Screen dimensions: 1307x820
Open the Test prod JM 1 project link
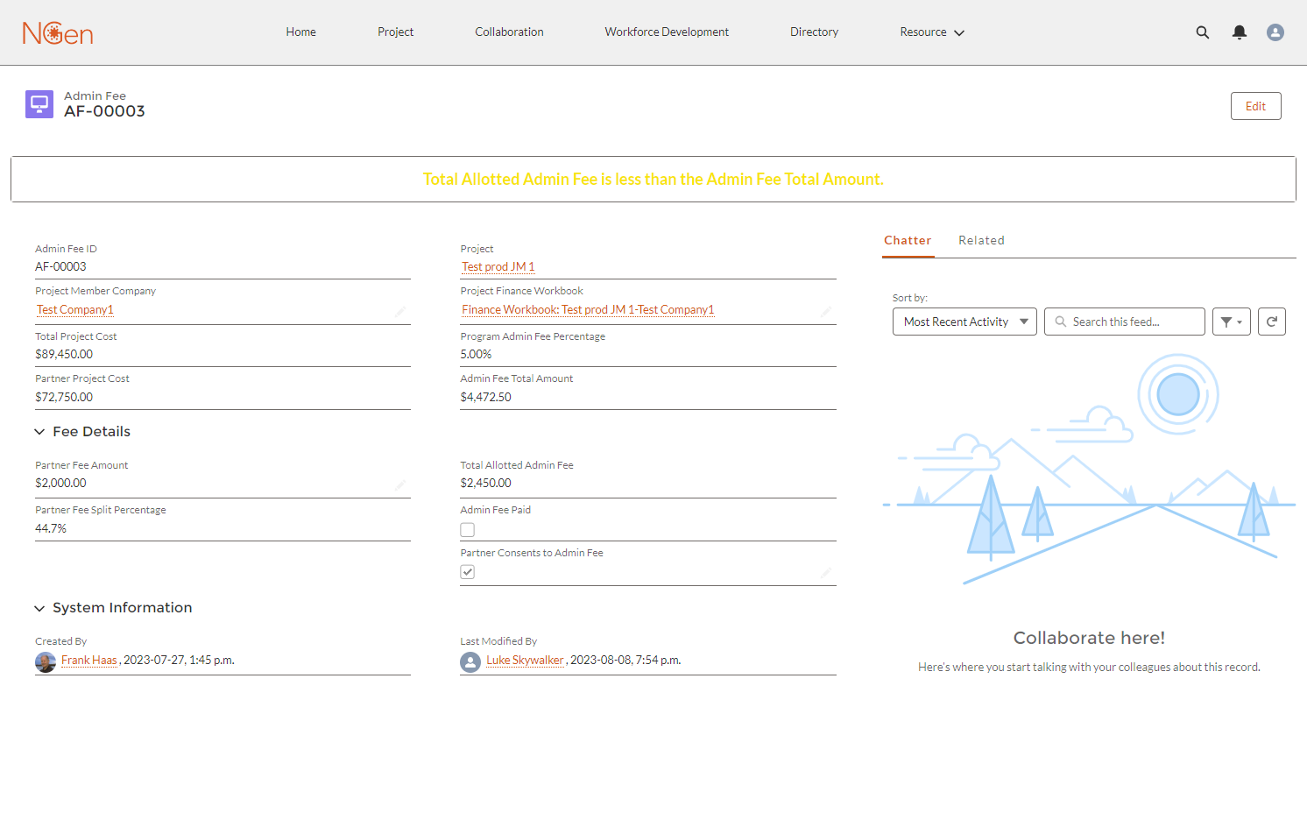pyautogui.click(x=498, y=266)
